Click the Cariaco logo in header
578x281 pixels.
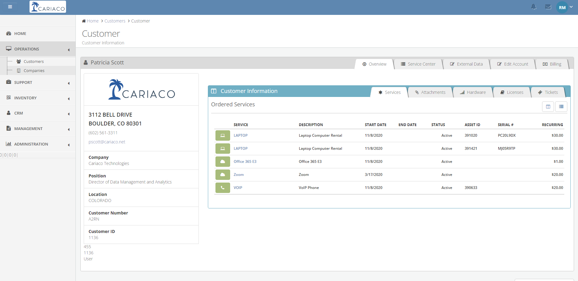tap(48, 7)
